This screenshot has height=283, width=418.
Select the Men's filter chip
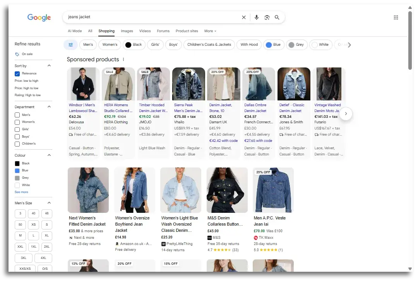[88, 45]
